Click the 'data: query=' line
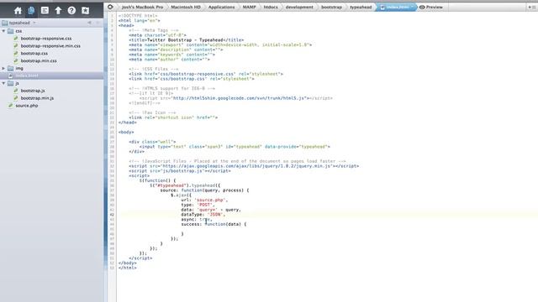The width and height of the screenshot is (538, 302). pos(211,210)
